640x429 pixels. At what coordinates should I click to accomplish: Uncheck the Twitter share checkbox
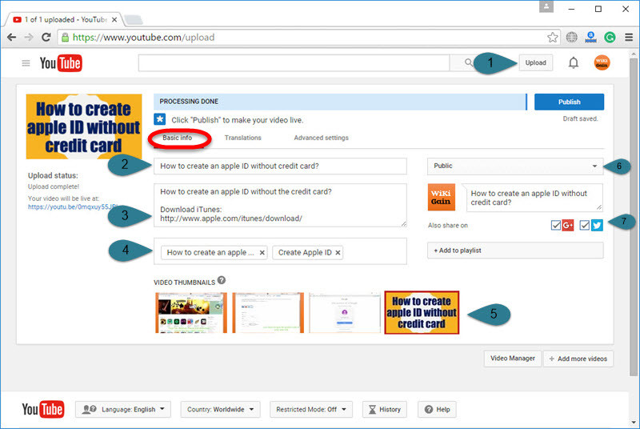click(585, 225)
